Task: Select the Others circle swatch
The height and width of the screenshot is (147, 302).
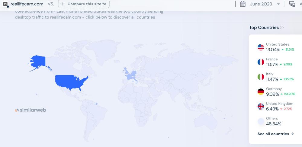Action: pyautogui.click(x=261, y=121)
